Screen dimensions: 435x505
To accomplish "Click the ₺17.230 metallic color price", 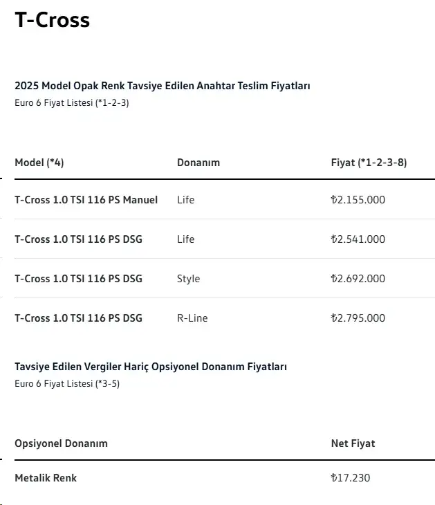I will (351, 478).
